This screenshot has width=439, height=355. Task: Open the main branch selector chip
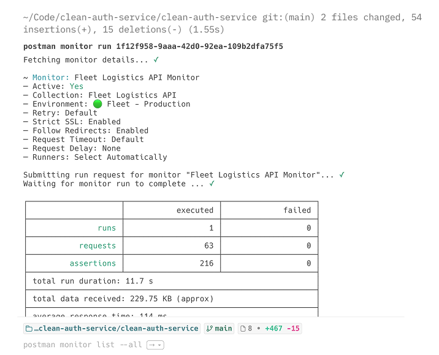tap(219, 329)
